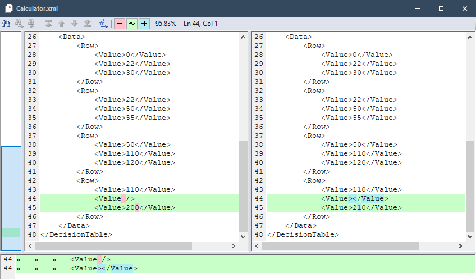
Task: Click left pane line 47 '</Data>'
Action: tap(74, 225)
